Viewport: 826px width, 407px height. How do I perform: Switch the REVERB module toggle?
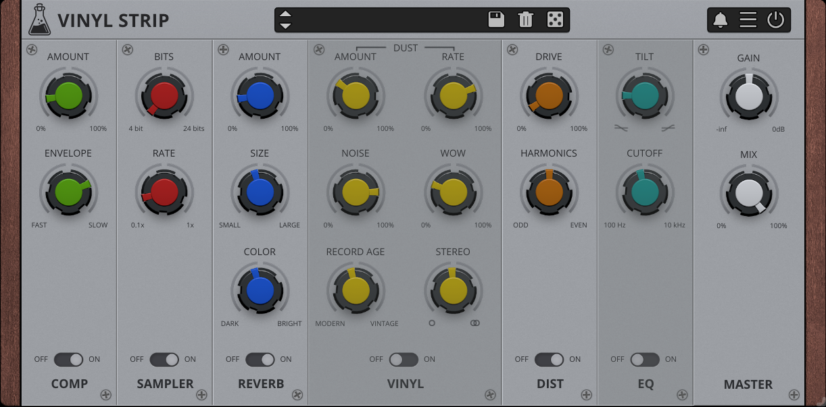coord(260,359)
